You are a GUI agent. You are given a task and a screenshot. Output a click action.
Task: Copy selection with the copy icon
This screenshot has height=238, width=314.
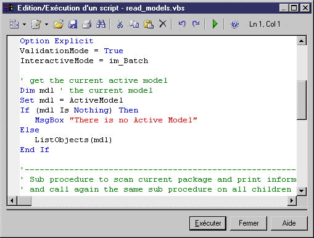pos(134,24)
